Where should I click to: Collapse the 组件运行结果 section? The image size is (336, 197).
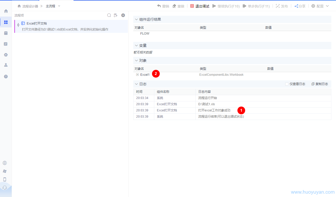[x=136, y=19]
